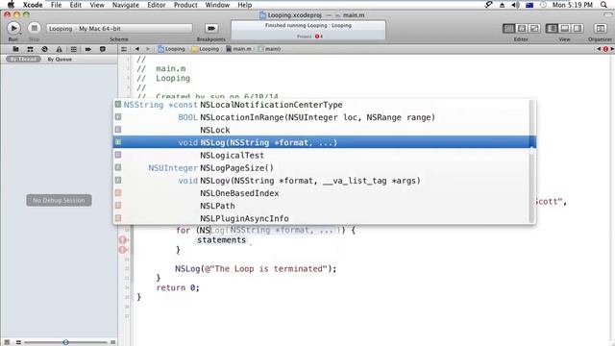The height and width of the screenshot is (346, 615).
Task: Open the Xcode menu
Action: click(33, 5)
